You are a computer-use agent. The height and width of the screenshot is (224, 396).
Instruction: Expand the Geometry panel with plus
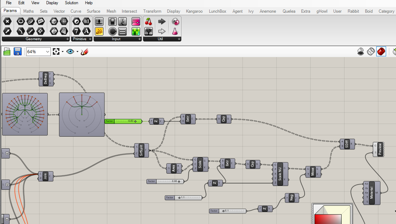pos(67,39)
